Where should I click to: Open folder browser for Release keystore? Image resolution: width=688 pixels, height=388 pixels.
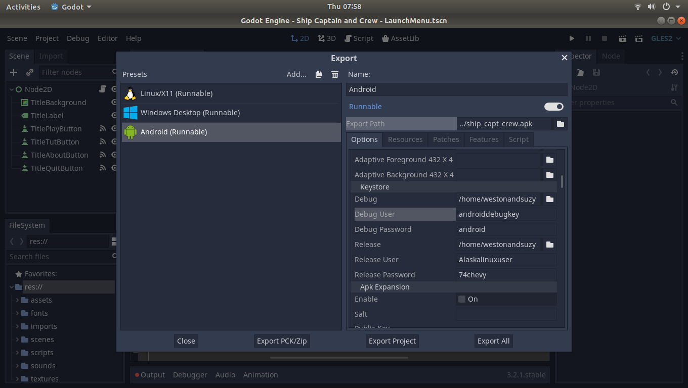(x=550, y=245)
